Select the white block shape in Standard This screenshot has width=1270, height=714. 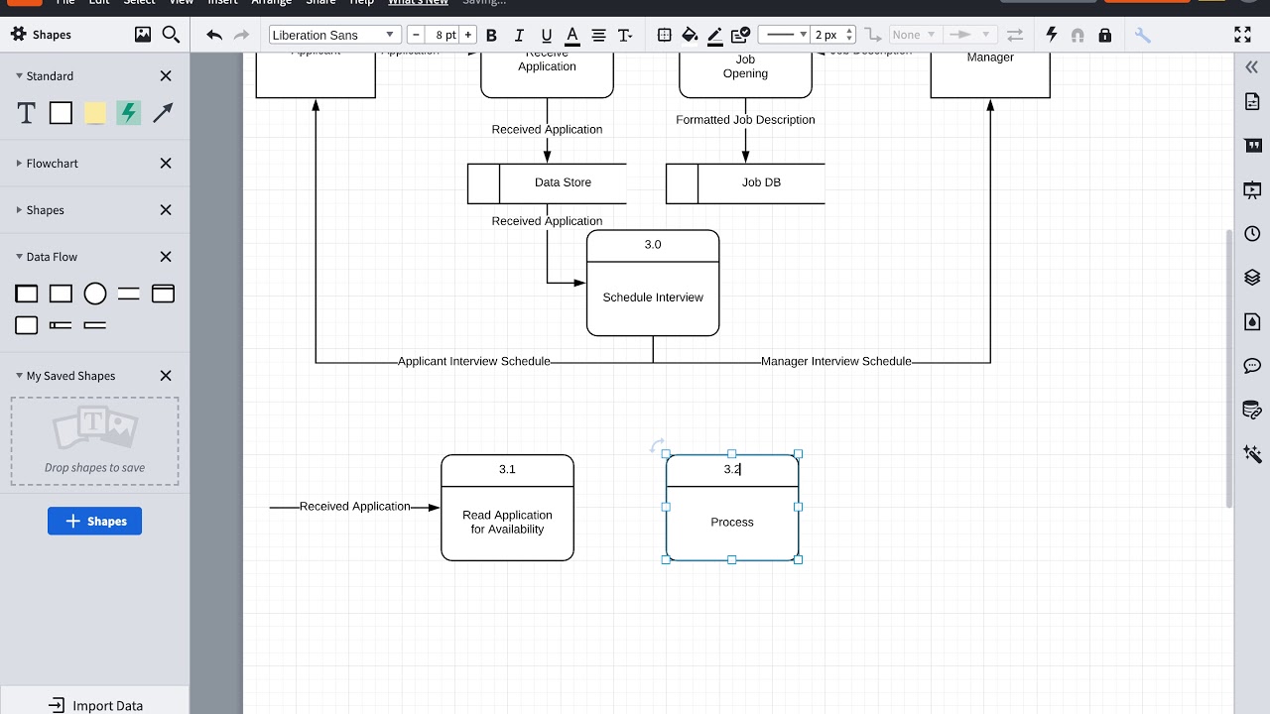pyautogui.click(x=61, y=113)
